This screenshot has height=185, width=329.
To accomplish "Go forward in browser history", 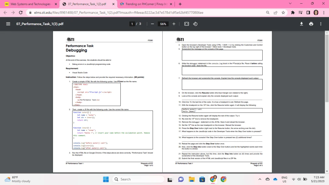I will [x=13, y=12].
